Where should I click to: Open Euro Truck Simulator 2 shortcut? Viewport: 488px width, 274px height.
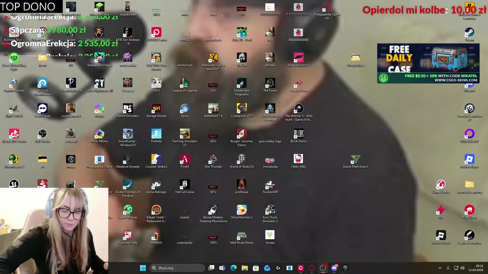[270, 214]
